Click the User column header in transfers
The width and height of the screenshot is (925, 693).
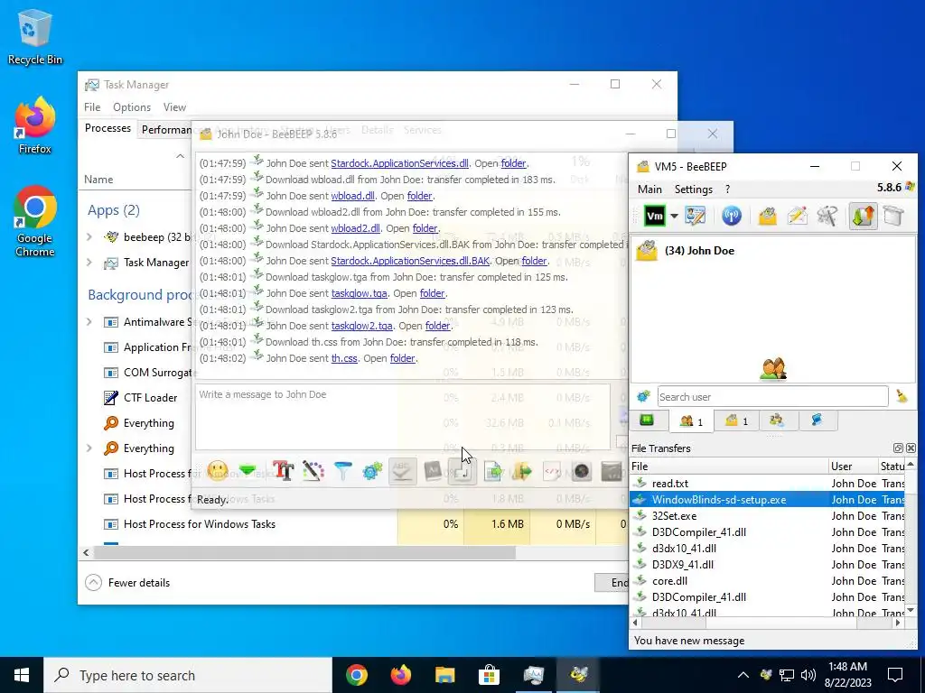coord(854,467)
